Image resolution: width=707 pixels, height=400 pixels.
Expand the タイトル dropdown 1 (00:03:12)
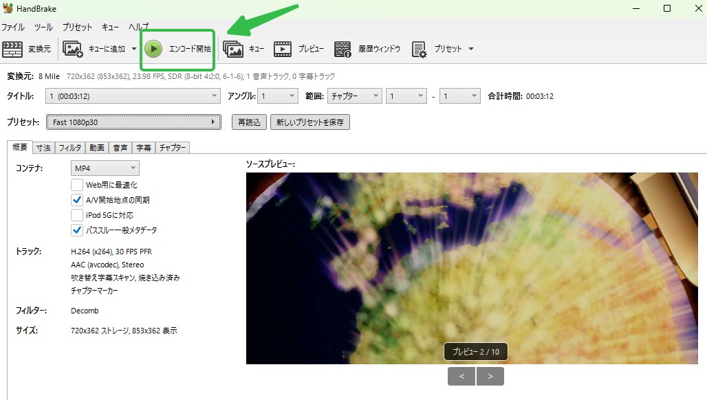pos(133,96)
